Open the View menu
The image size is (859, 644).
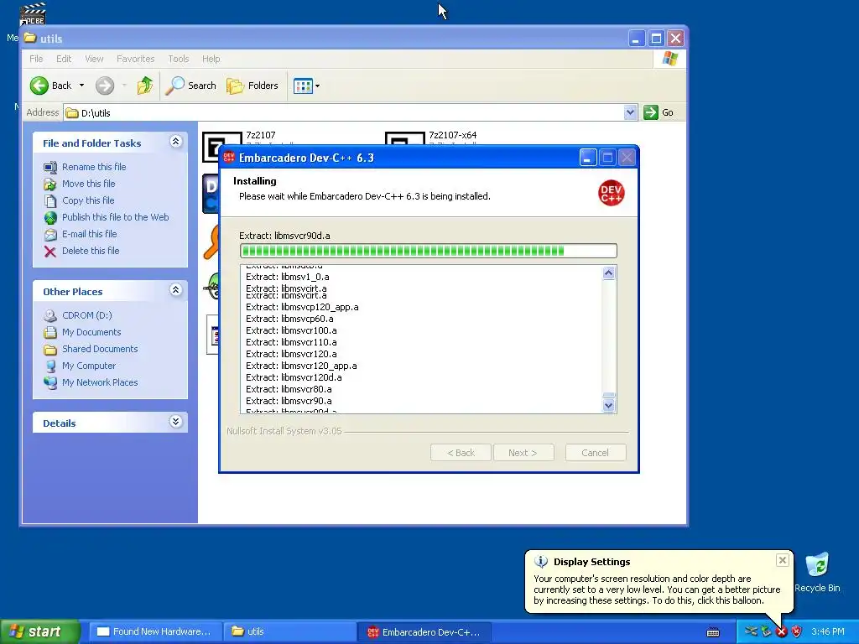click(x=94, y=59)
